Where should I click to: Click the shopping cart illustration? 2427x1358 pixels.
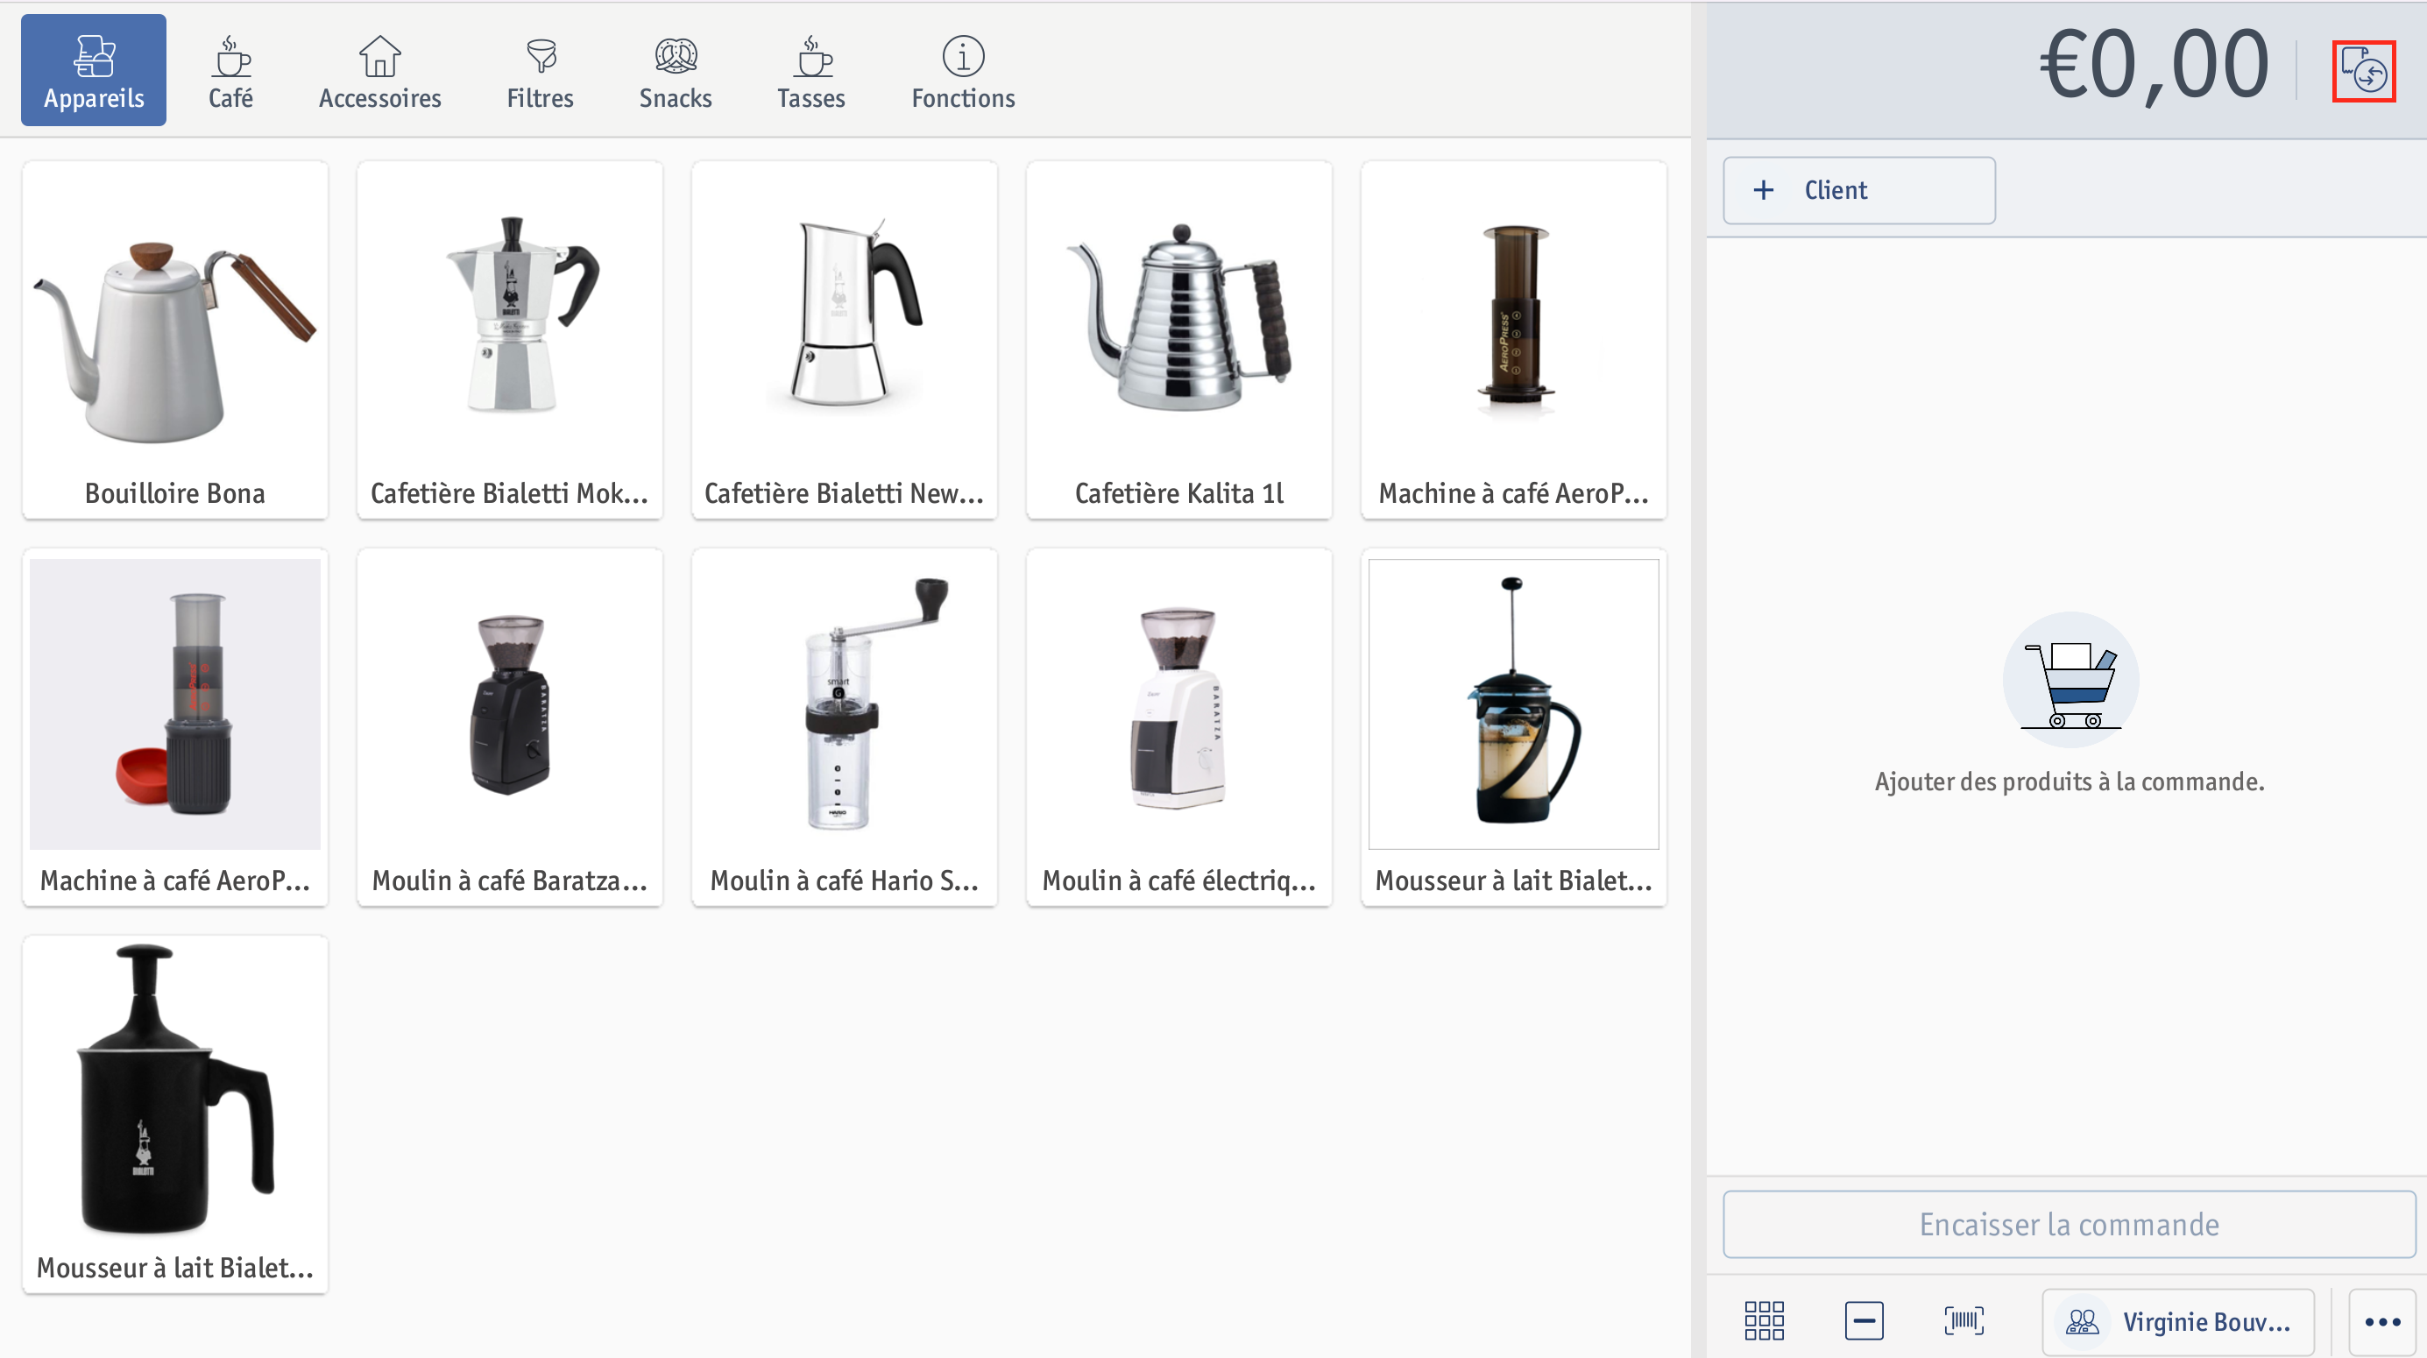pyautogui.click(x=2071, y=681)
